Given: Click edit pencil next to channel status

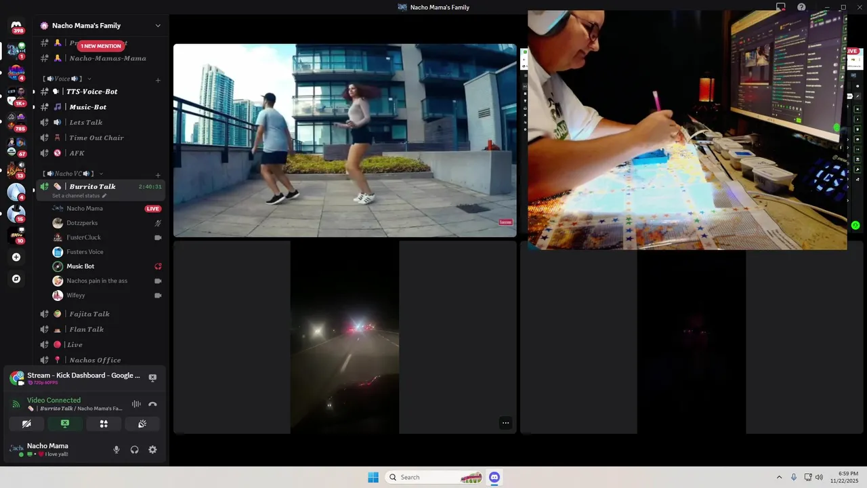Looking at the screenshot, I should (x=104, y=196).
